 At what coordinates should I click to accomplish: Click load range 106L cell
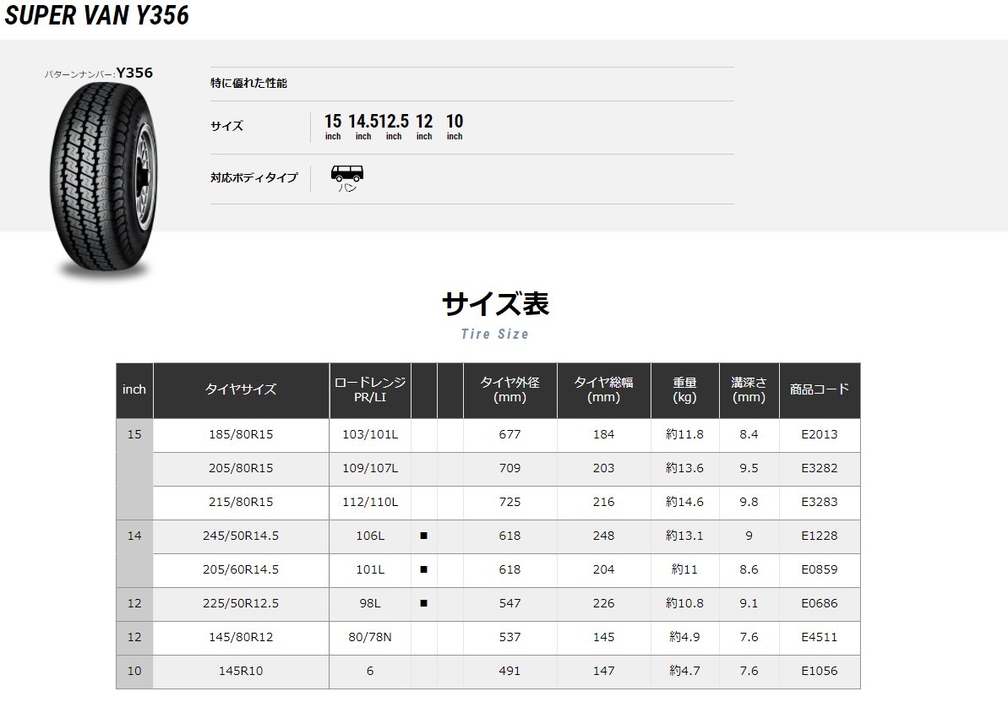(x=370, y=536)
